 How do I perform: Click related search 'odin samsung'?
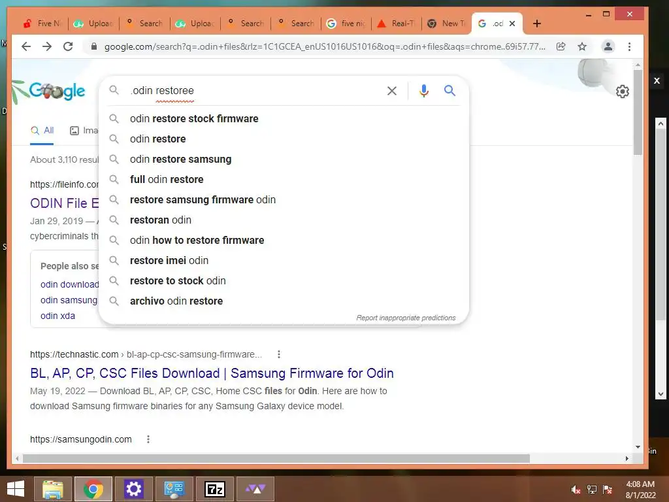pos(69,300)
